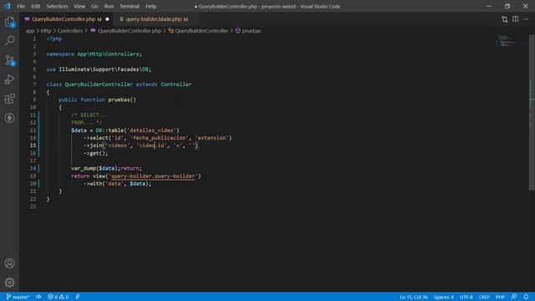Image resolution: width=535 pixels, height=301 pixels.
Task: Click 'detalles_video' string on line 13
Action: click(x=151, y=130)
